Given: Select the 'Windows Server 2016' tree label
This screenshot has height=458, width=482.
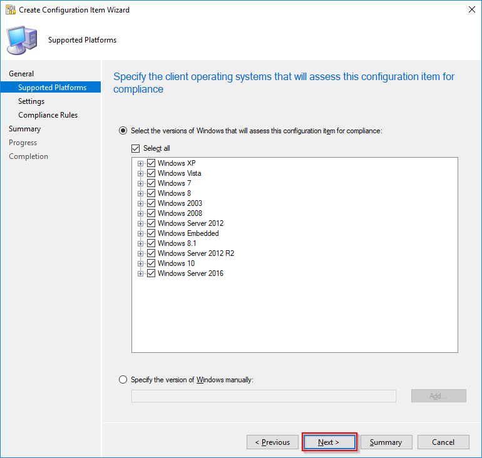Looking at the screenshot, I should 190,273.
